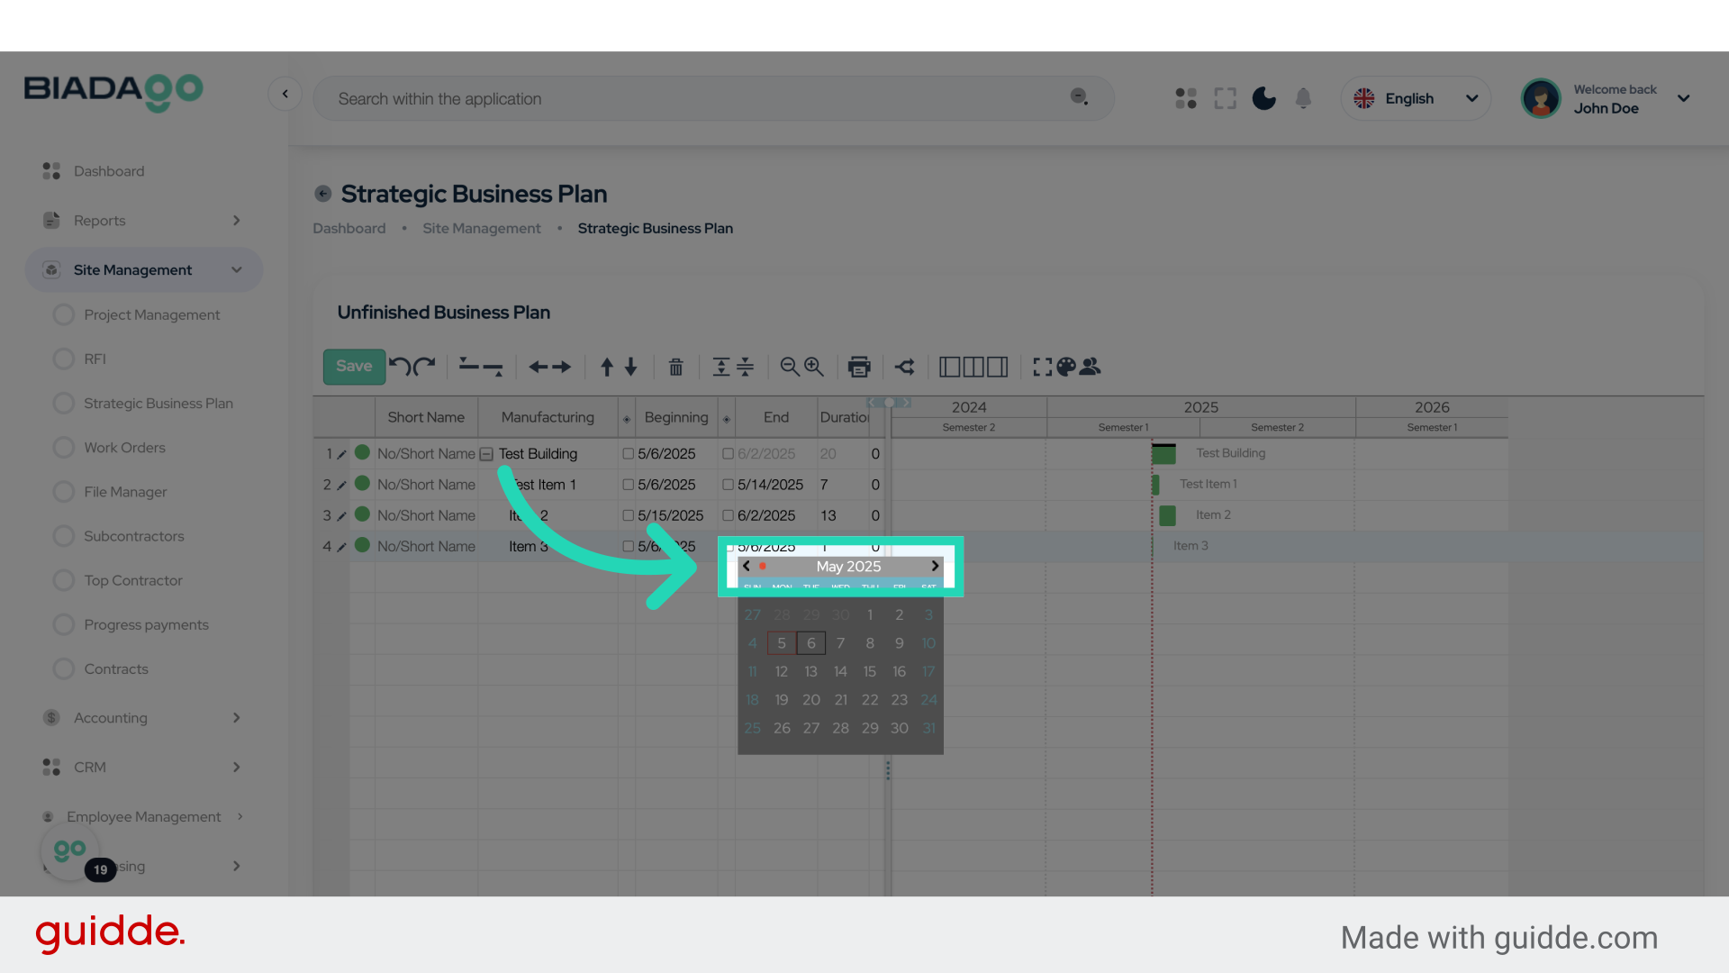Open the resources people icon
This screenshot has width=1729, height=973.
pos(1091,367)
